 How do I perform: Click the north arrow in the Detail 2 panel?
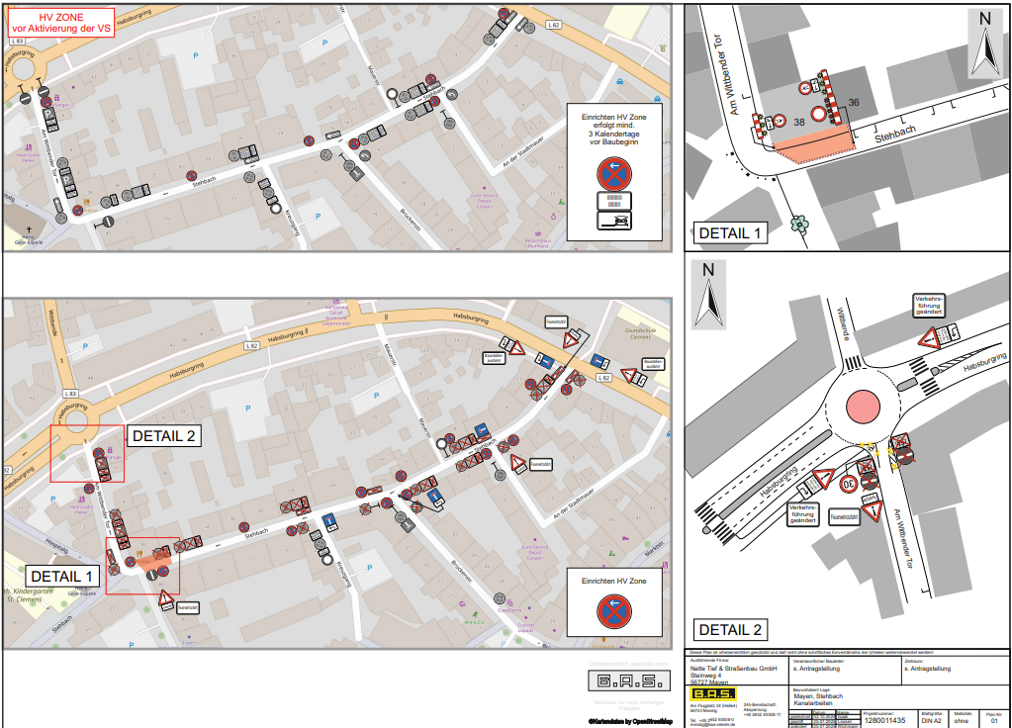(707, 296)
